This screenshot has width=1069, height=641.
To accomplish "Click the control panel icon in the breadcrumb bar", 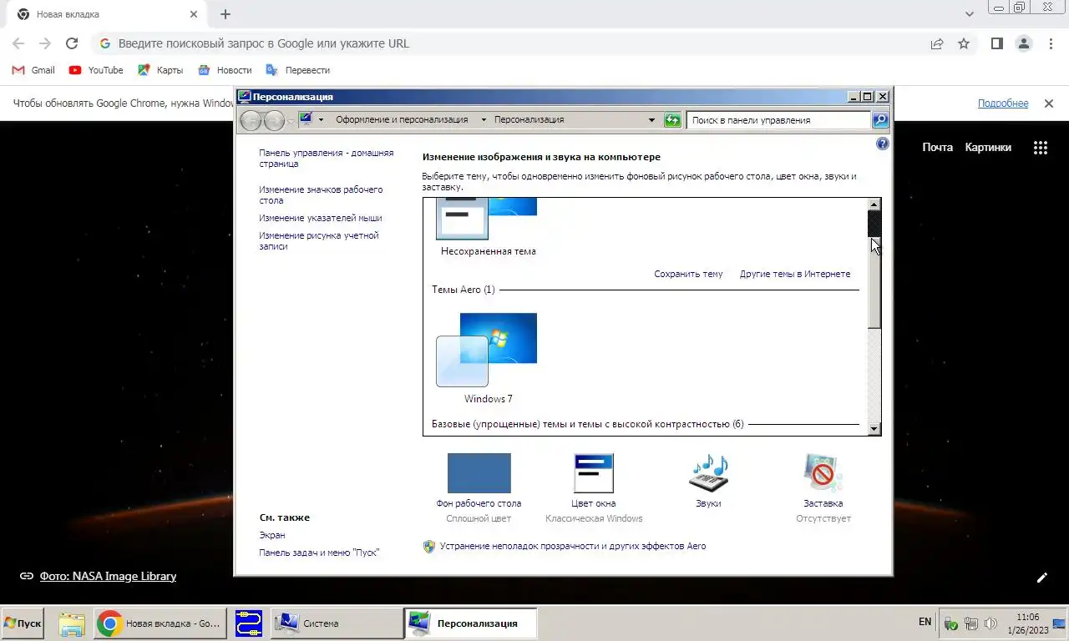I will 306,119.
